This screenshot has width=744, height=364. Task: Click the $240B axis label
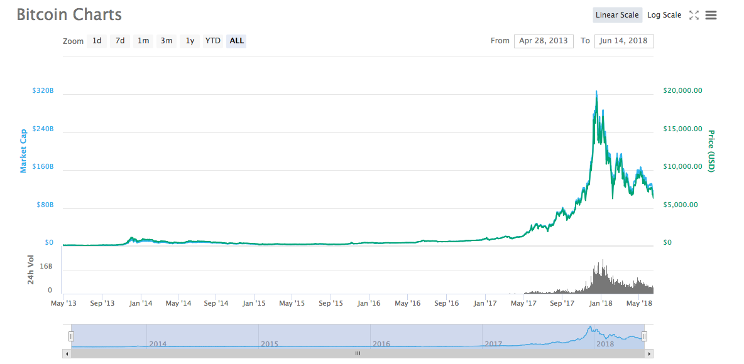pos(43,129)
